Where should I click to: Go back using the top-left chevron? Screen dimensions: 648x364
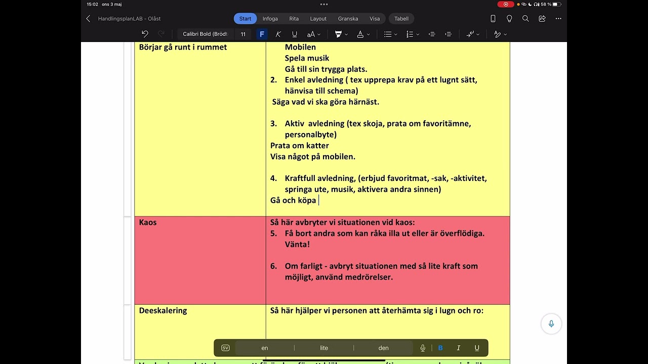pyautogui.click(x=88, y=19)
